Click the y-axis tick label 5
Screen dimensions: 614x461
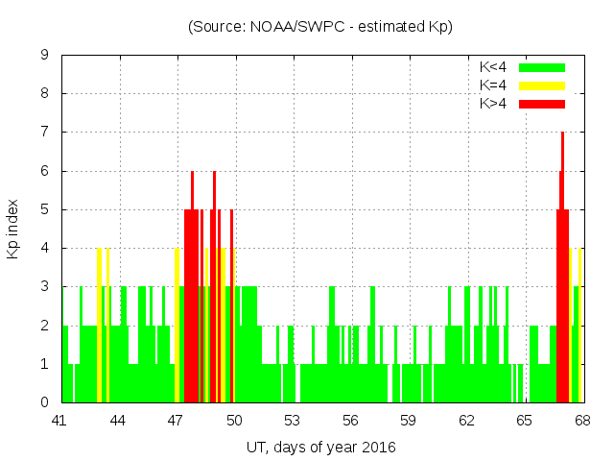pyautogui.click(x=45, y=209)
